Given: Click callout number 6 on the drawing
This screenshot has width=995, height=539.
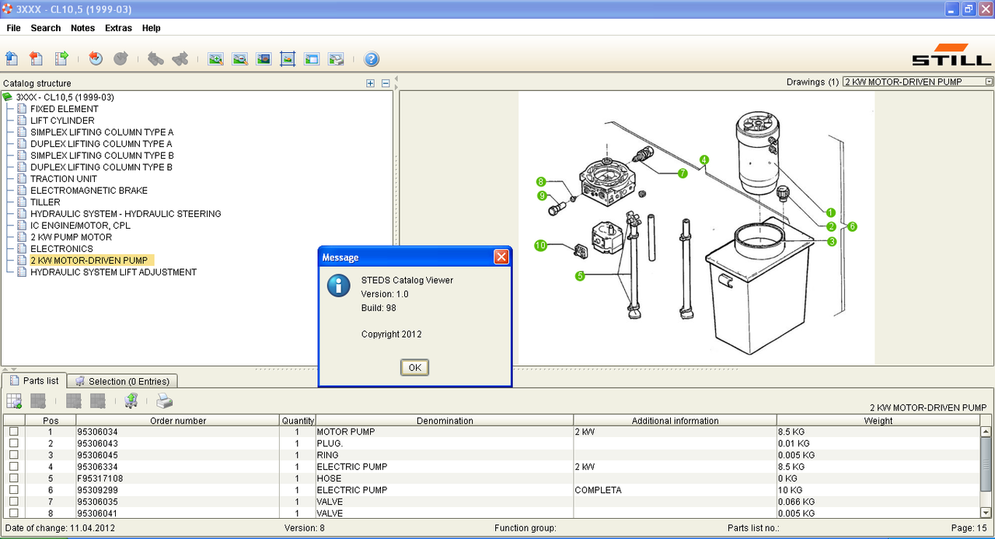Looking at the screenshot, I should (x=853, y=226).
